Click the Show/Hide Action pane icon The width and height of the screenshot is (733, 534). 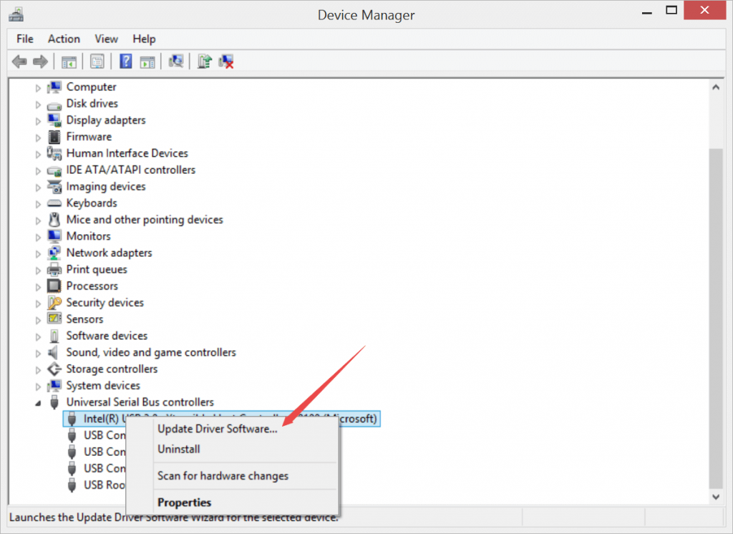pyautogui.click(x=147, y=61)
